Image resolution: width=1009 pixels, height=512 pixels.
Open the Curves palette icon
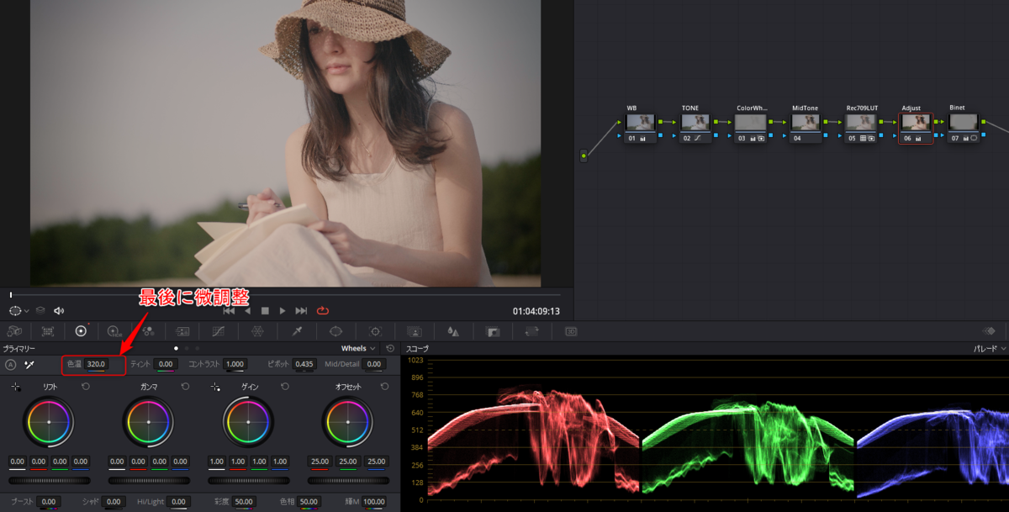coord(219,331)
